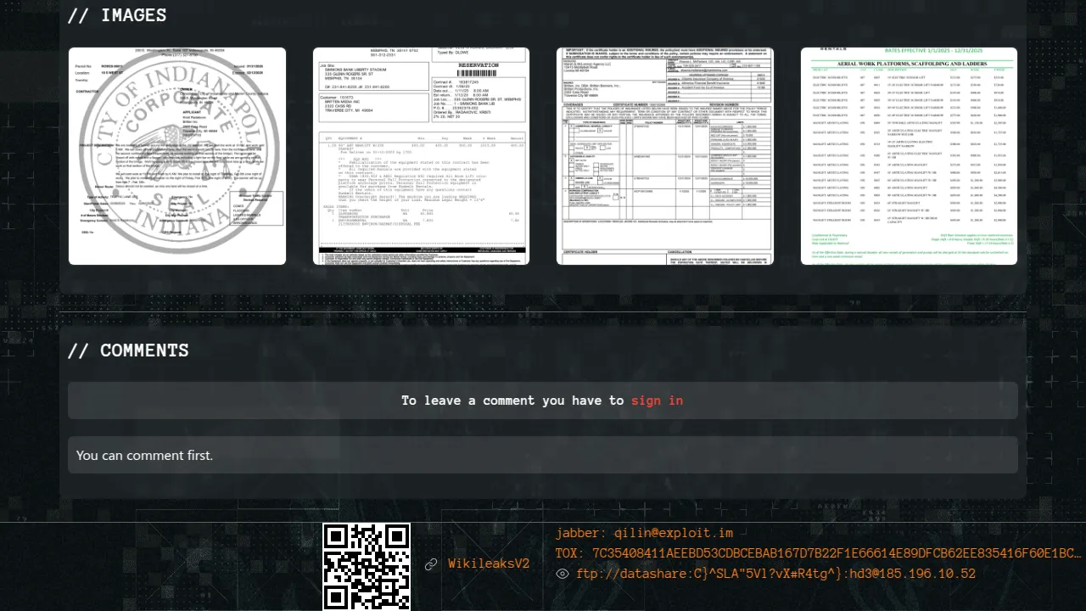The height and width of the screenshot is (611, 1086).
Task: Click the green RATES EFFECTIVE header in fourth thumbnail
Action: [909, 52]
